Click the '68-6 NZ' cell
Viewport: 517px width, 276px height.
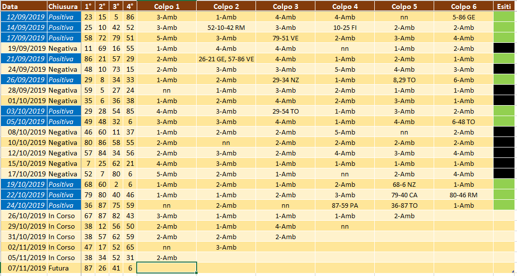(404, 184)
